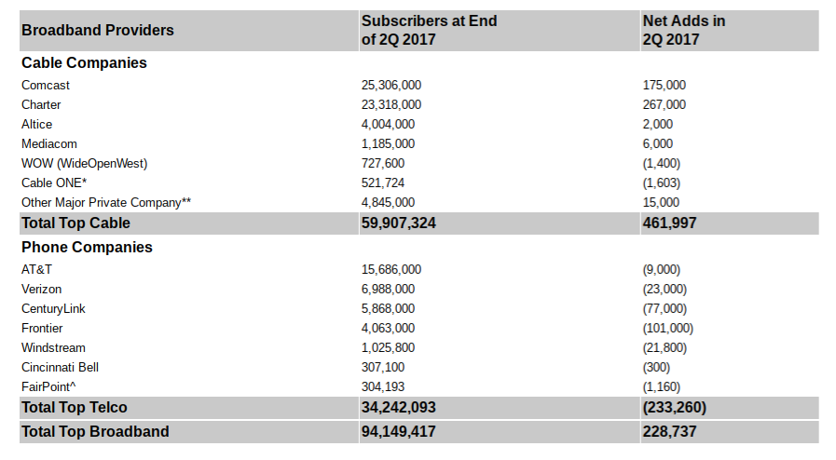Select the Total Top Cable value 59,907,324
This screenshot has height=460, width=836.
point(399,223)
